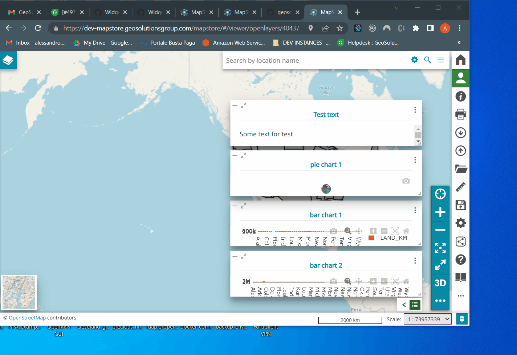
Task: Click LAND_KM legend swatch in bar chart 1
Action: [x=371, y=238]
